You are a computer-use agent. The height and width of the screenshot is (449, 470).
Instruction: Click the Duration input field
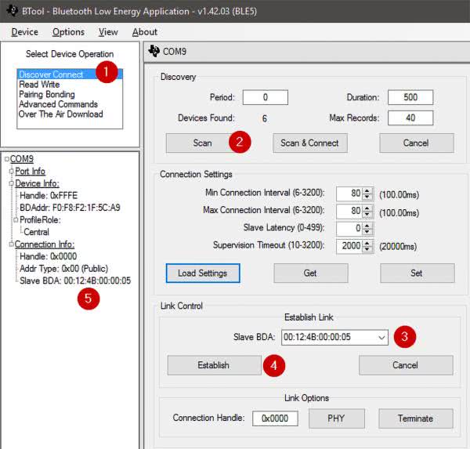[410, 98]
